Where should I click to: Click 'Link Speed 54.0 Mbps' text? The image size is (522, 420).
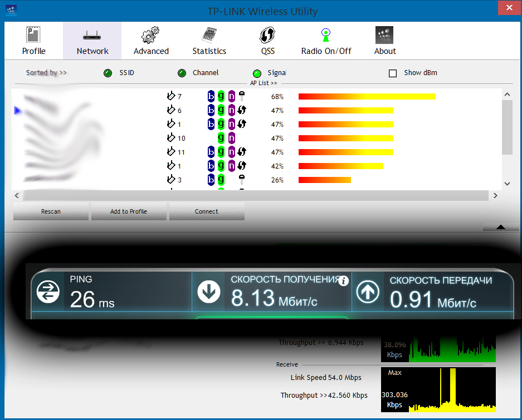[x=326, y=377]
